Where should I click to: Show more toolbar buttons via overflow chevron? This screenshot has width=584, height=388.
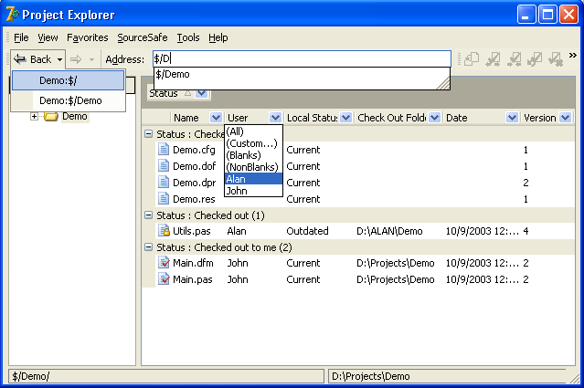(x=573, y=56)
